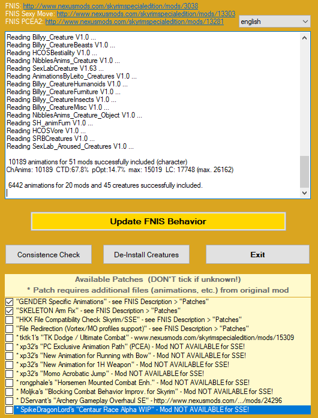Screen dimensions: 318x418
Task: Click log line 'Reading Billyy_CreatureMisc V1.0 ...'
Action: [x=58, y=107]
